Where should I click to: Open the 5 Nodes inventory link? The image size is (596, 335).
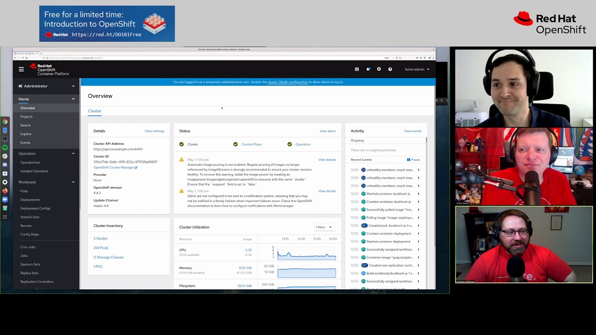(x=101, y=239)
